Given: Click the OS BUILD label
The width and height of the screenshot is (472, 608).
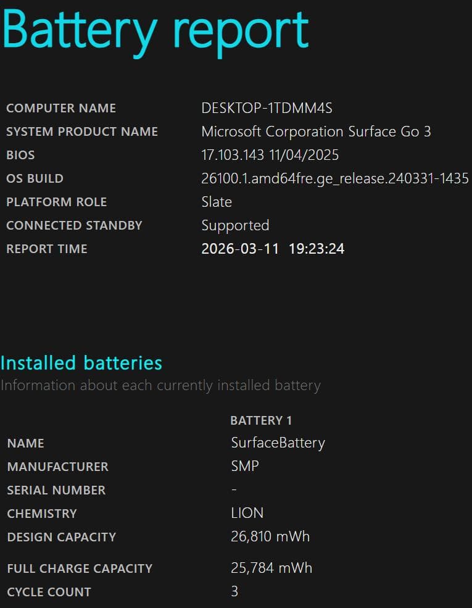Looking at the screenshot, I should click(35, 178).
